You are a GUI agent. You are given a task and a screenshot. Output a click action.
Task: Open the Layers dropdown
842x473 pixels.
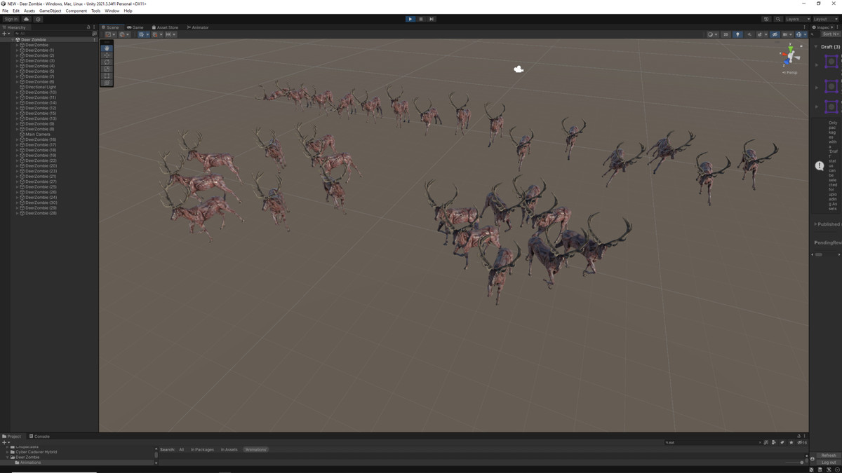pyautogui.click(x=796, y=19)
